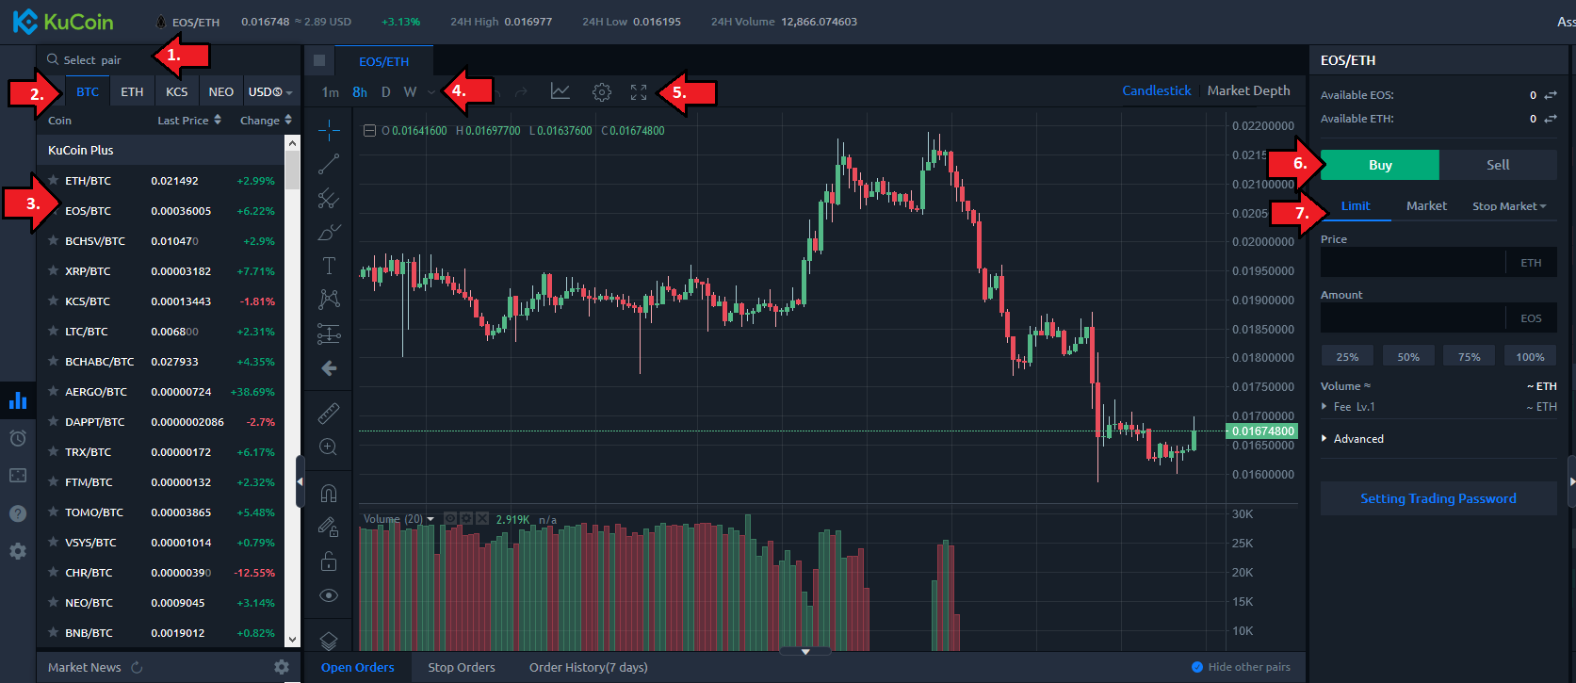Favorite the XRP/BTC pair star

pos(54,270)
